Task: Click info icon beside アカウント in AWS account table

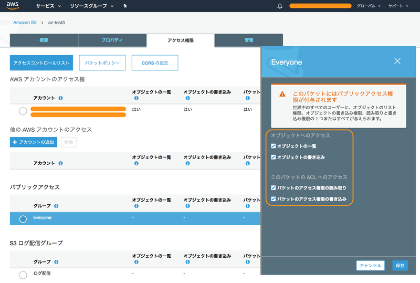Action: pos(60,98)
